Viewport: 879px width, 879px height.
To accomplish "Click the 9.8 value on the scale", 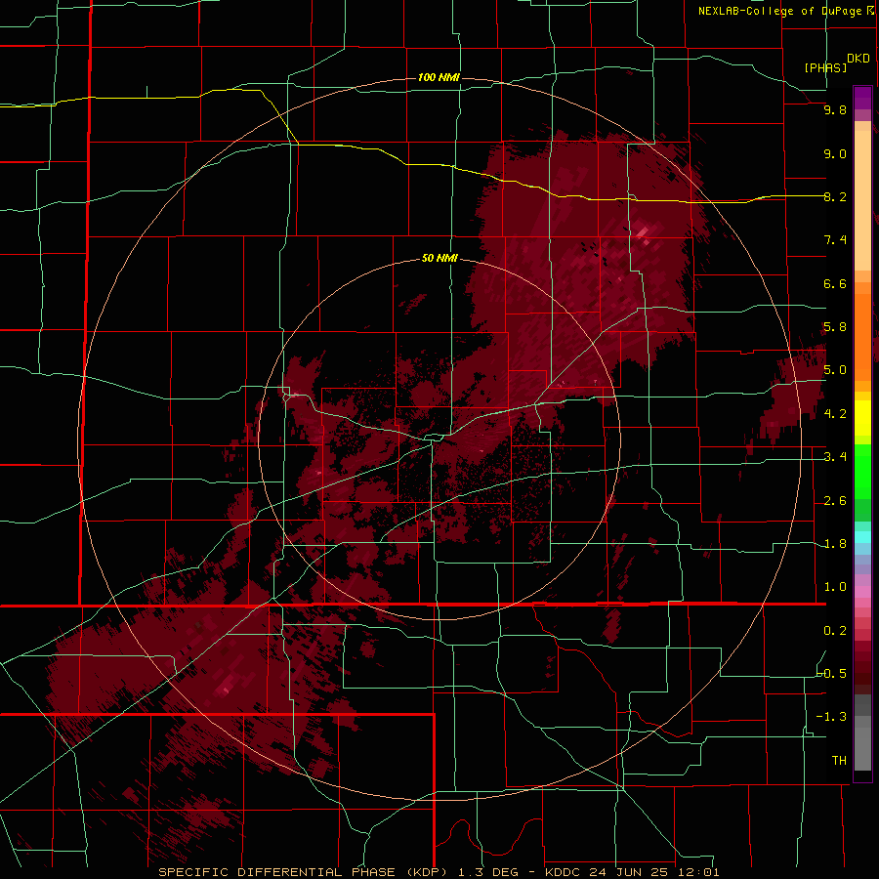I will point(835,109).
